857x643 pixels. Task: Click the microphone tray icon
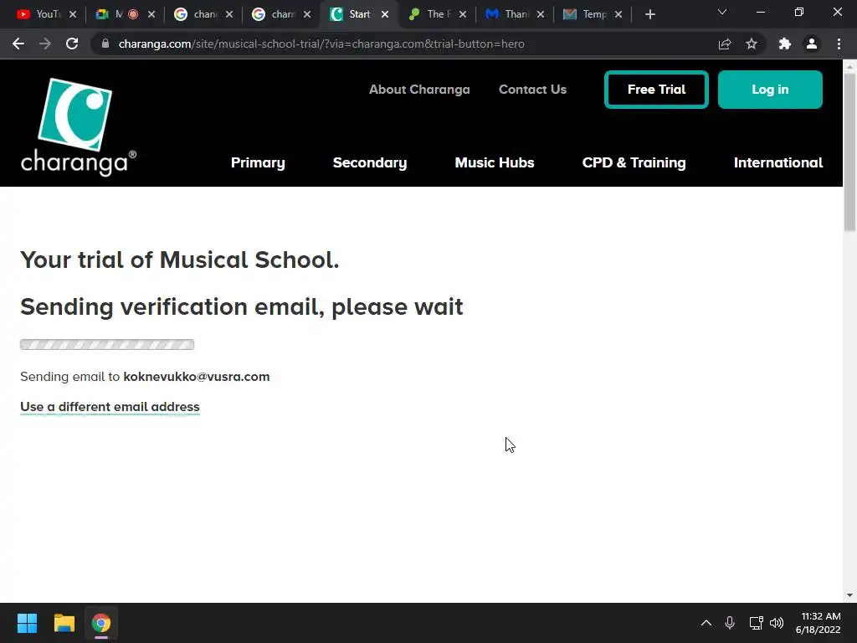click(730, 623)
